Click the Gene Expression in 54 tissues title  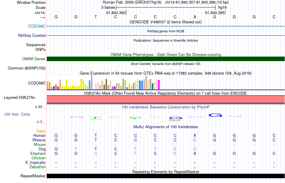point(166,73)
